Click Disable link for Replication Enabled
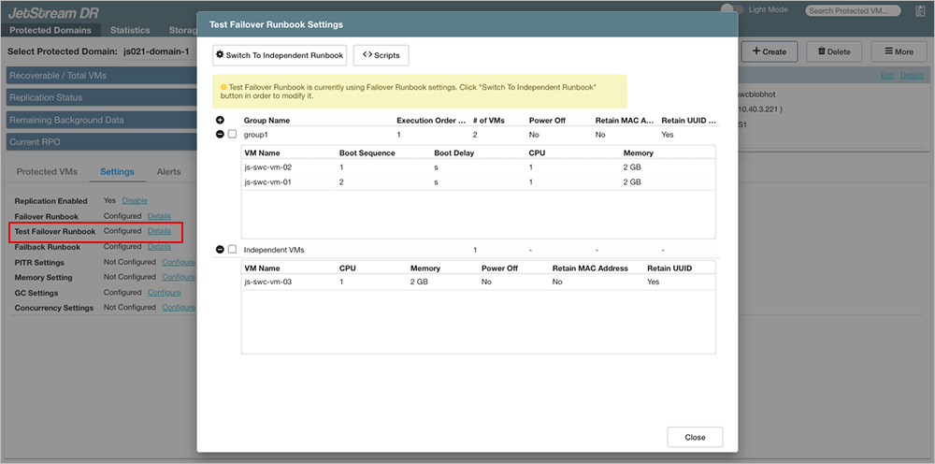The image size is (935, 464). pyautogui.click(x=135, y=200)
